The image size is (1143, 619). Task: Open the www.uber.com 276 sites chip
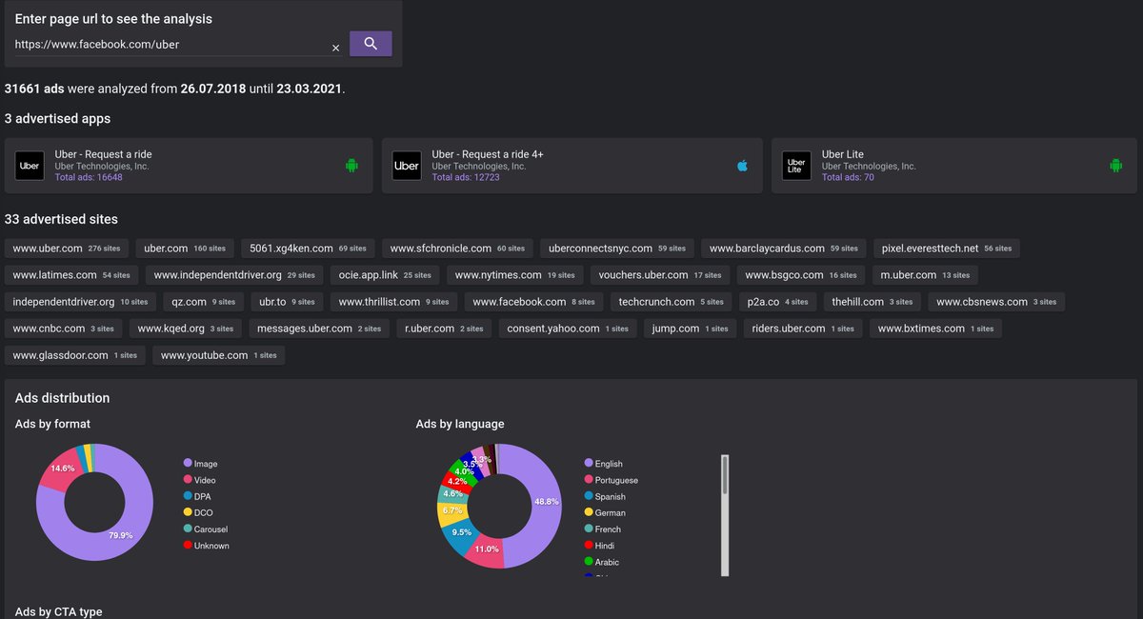pyautogui.click(x=67, y=249)
